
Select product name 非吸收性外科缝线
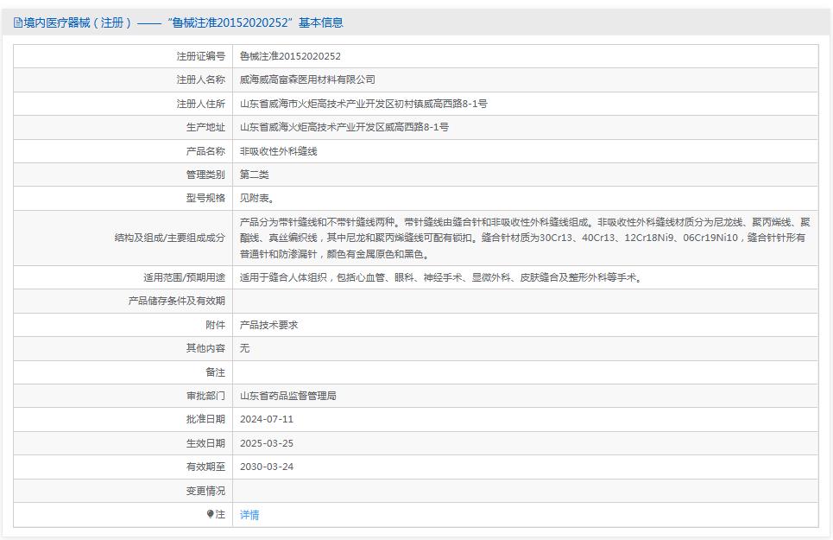[278, 151]
